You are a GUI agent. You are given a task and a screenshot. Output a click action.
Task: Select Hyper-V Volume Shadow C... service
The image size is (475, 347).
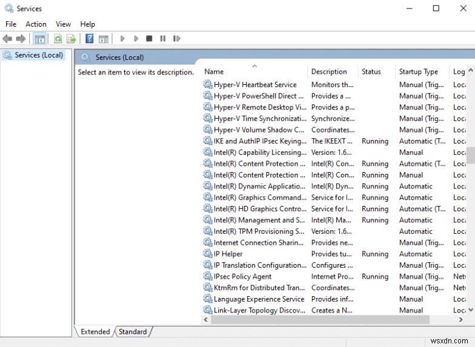tap(259, 130)
